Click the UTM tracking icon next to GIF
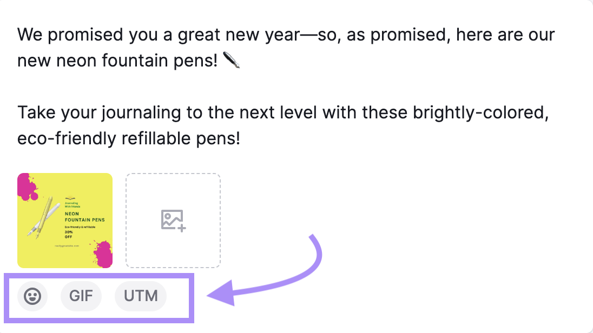The height and width of the screenshot is (333, 593). point(140,296)
